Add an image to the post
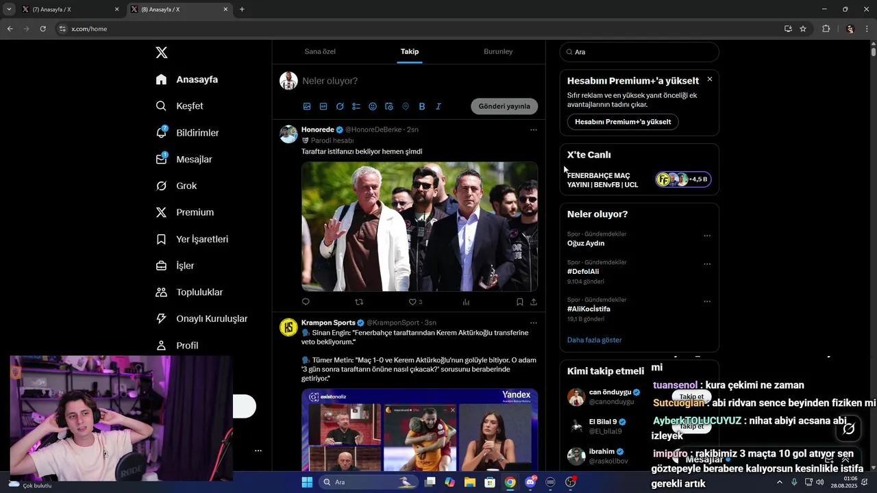The height and width of the screenshot is (493, 877). 307,106
